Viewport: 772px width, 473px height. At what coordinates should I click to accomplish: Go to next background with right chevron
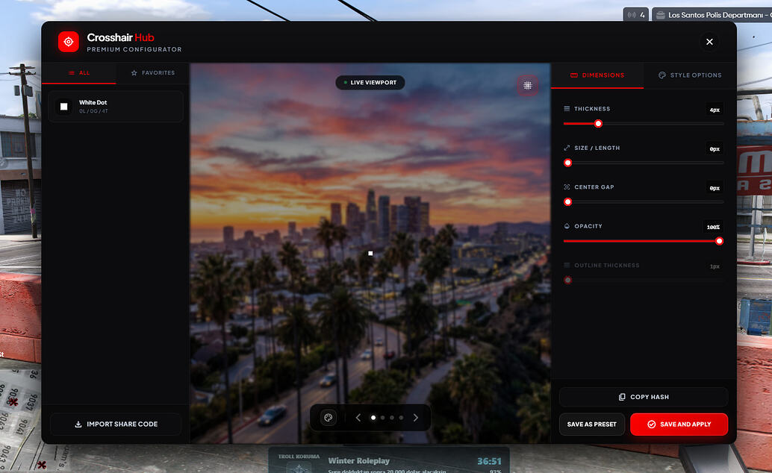[x=416, y=418]
